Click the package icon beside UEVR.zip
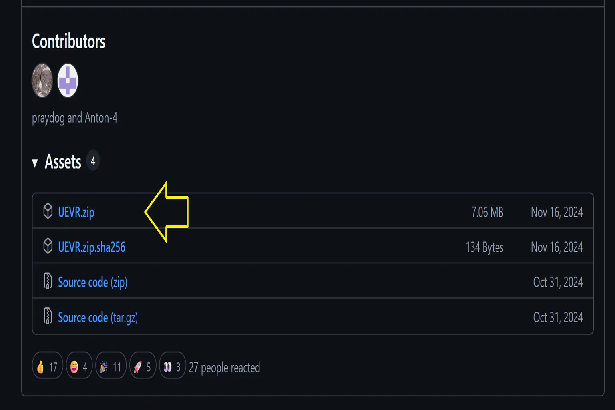This screenshot has width=615, height=410. [48, 211]
